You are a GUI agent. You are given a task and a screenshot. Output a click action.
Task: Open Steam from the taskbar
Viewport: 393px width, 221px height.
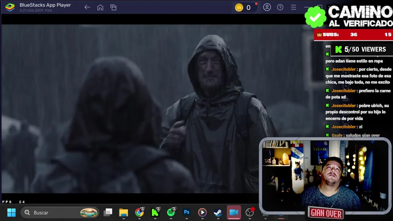coord(218,212)
